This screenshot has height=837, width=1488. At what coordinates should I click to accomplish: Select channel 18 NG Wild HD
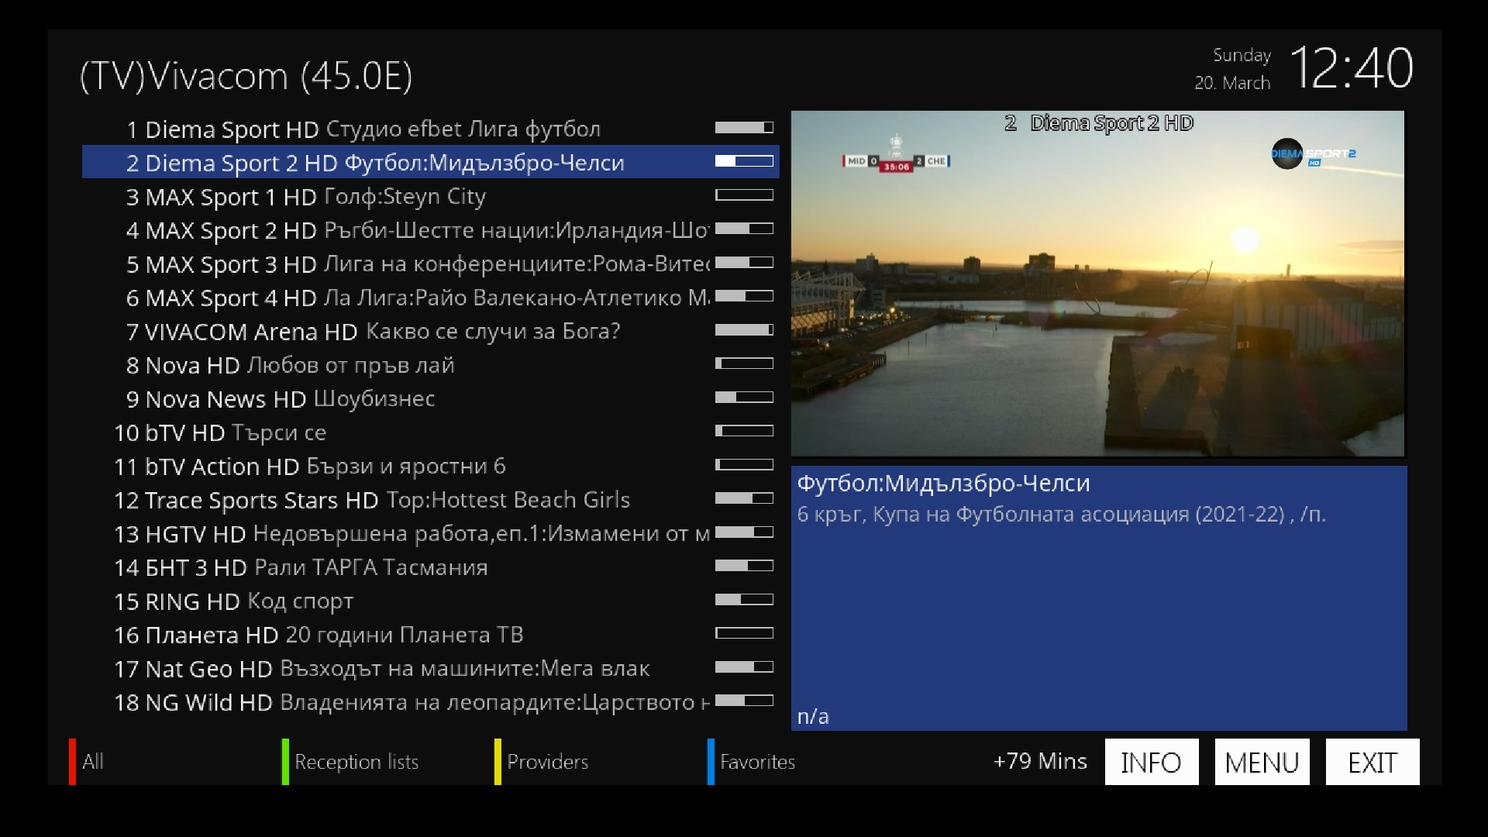click(430, 701)
